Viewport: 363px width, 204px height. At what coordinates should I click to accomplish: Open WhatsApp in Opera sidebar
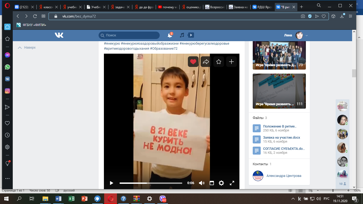pyautogui.click(x=7, y=67)
